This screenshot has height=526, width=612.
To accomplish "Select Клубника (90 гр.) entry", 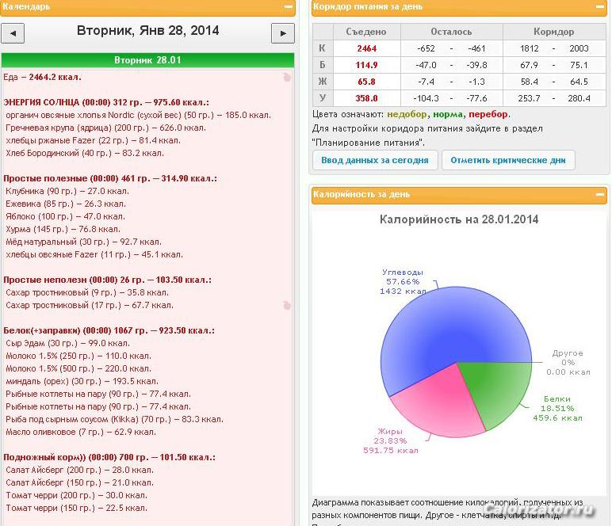I will pos(67,191).
